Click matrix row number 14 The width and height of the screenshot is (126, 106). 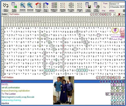point(2,74)
